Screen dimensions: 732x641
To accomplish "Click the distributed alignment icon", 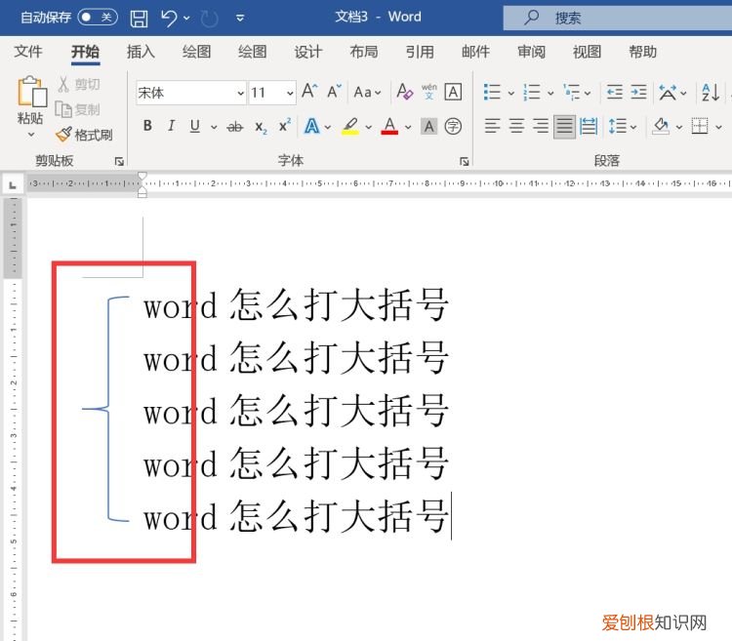I will tap(589, 127).
